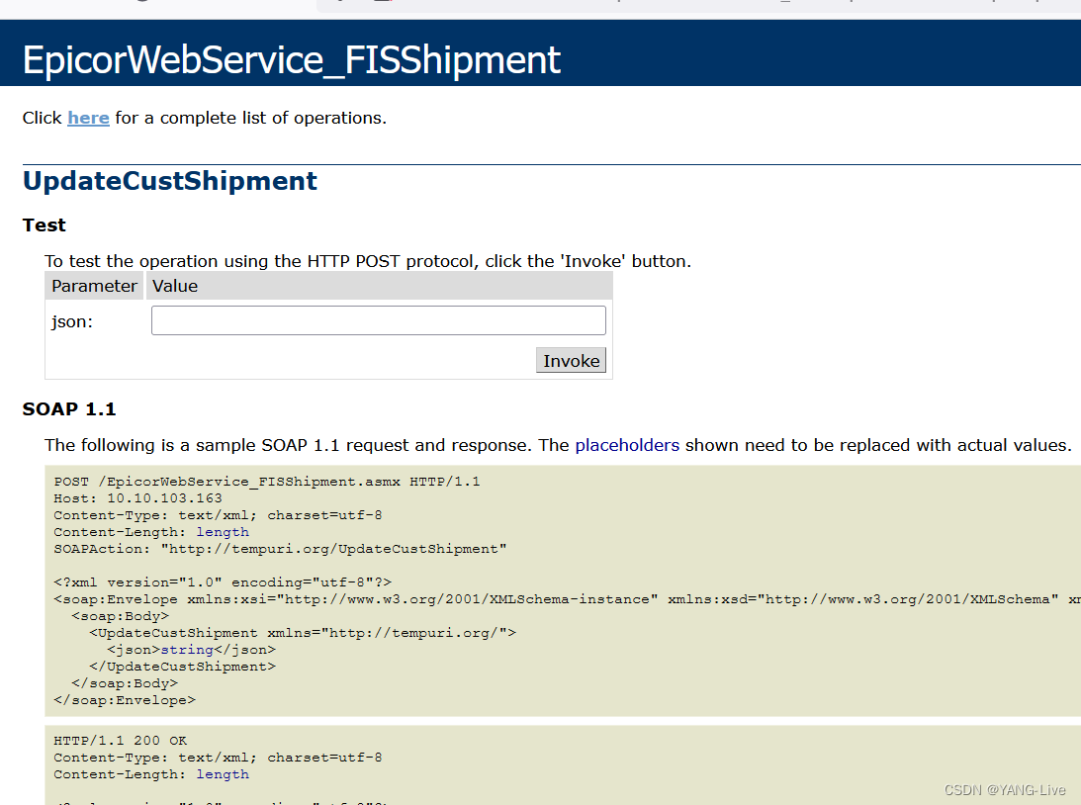Click the POST /EpicorWebService_FISShipment.asmx line
1081x805 pixels.
pos(267,482)
